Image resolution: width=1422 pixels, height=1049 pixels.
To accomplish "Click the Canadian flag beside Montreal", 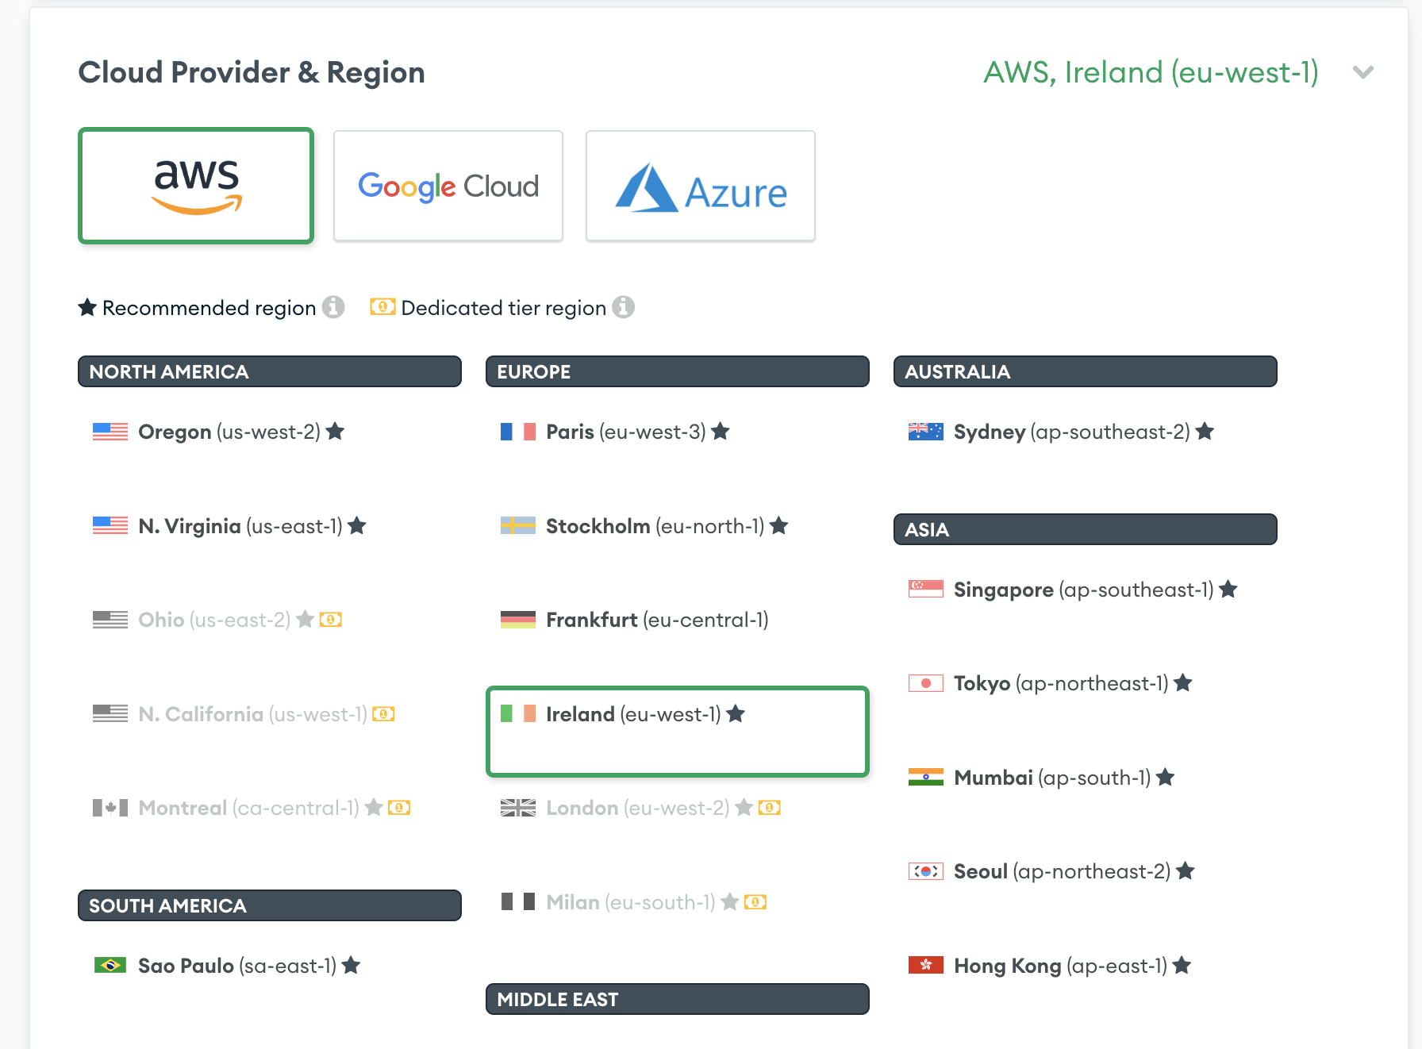I will 110,808.
